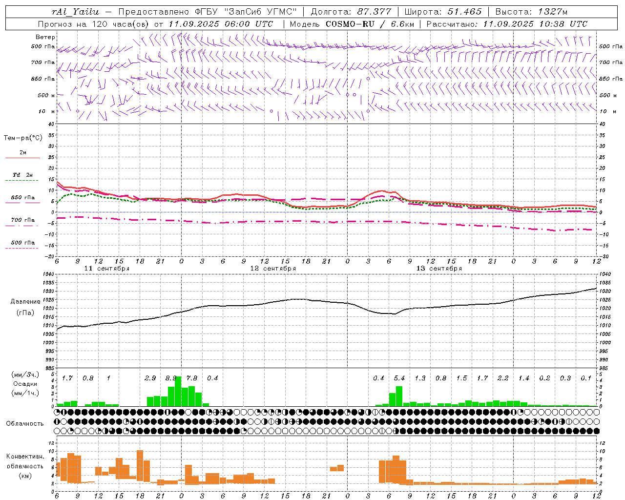Click the tallest orange convective cloud bar
This screenshot has width=625, height=500.
(x=140, y=466)
